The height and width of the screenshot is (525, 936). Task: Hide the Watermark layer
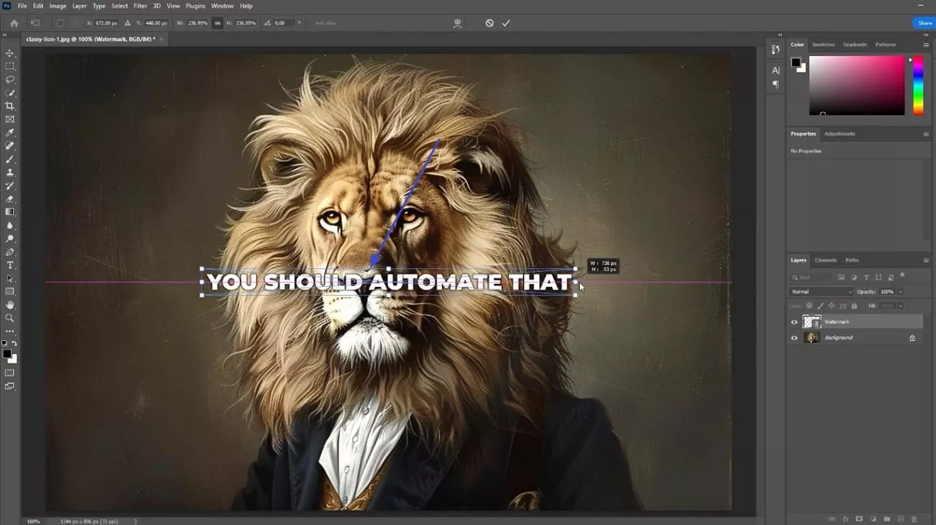coord(794,322)
